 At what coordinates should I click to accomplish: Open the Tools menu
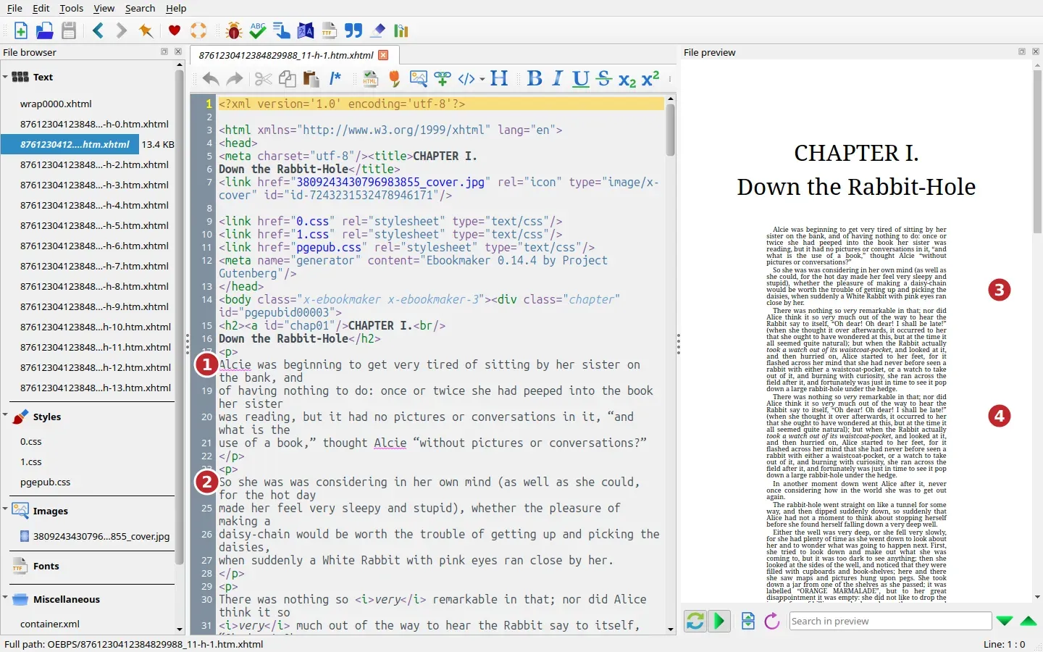(x=71, y=8)
